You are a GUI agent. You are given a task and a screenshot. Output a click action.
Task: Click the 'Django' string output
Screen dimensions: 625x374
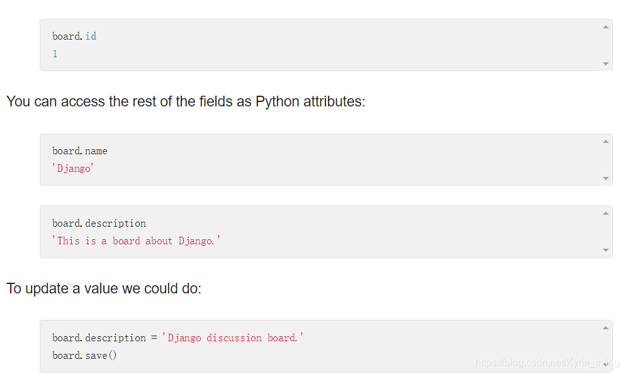[73, 168]
